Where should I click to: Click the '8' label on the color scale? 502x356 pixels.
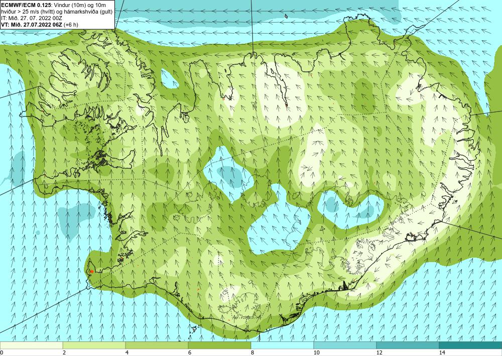pyautogui.click(x=253, y=352)
